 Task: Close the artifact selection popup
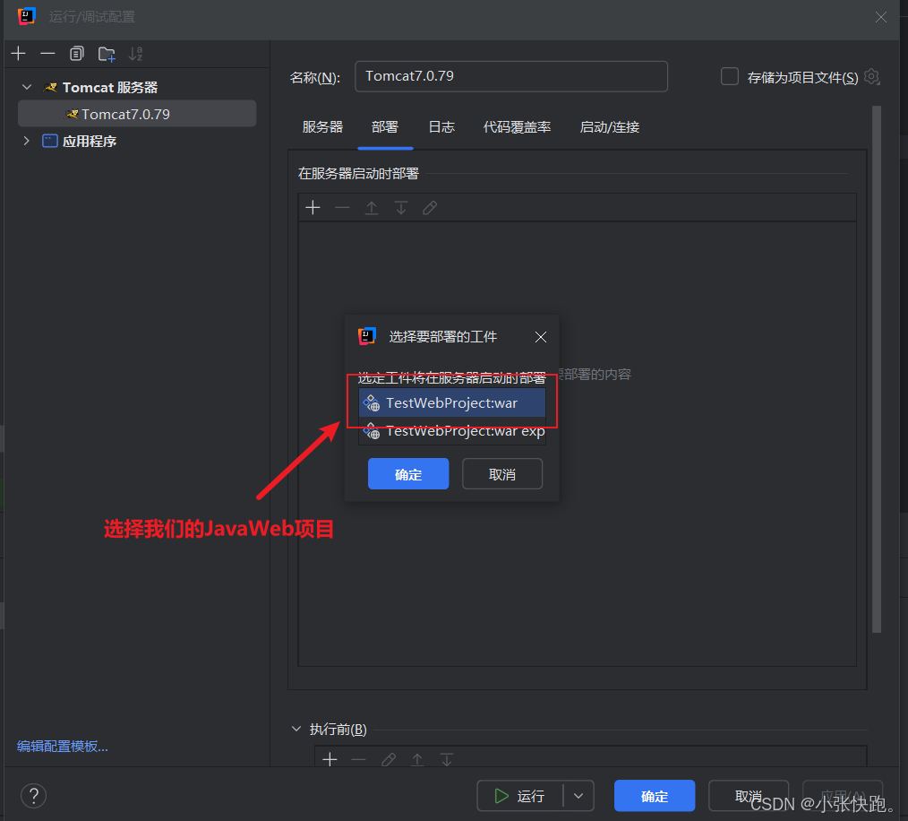540,337
